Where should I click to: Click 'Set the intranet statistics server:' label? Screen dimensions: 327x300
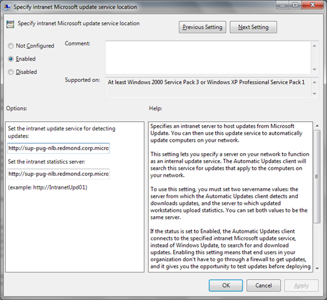pyautogui.click(x=46, y=162)
